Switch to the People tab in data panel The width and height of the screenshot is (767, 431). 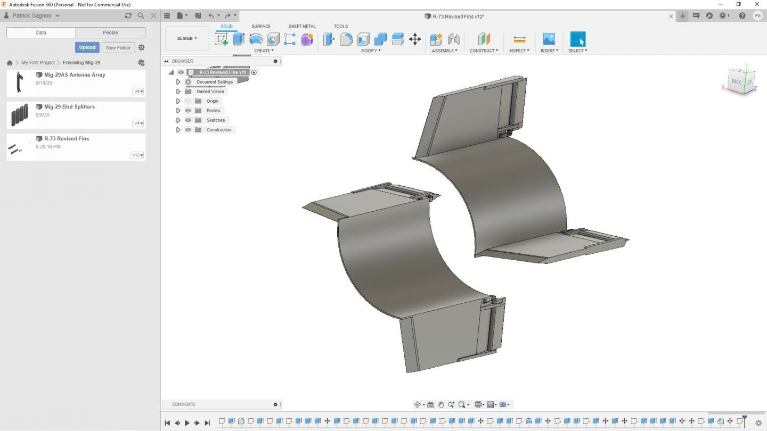pos(110,32)
